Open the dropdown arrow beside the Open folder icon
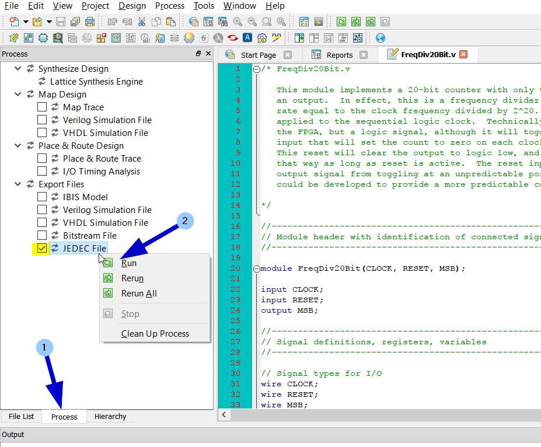Viewport: 541px width, 447px height. tap(50, 22)
